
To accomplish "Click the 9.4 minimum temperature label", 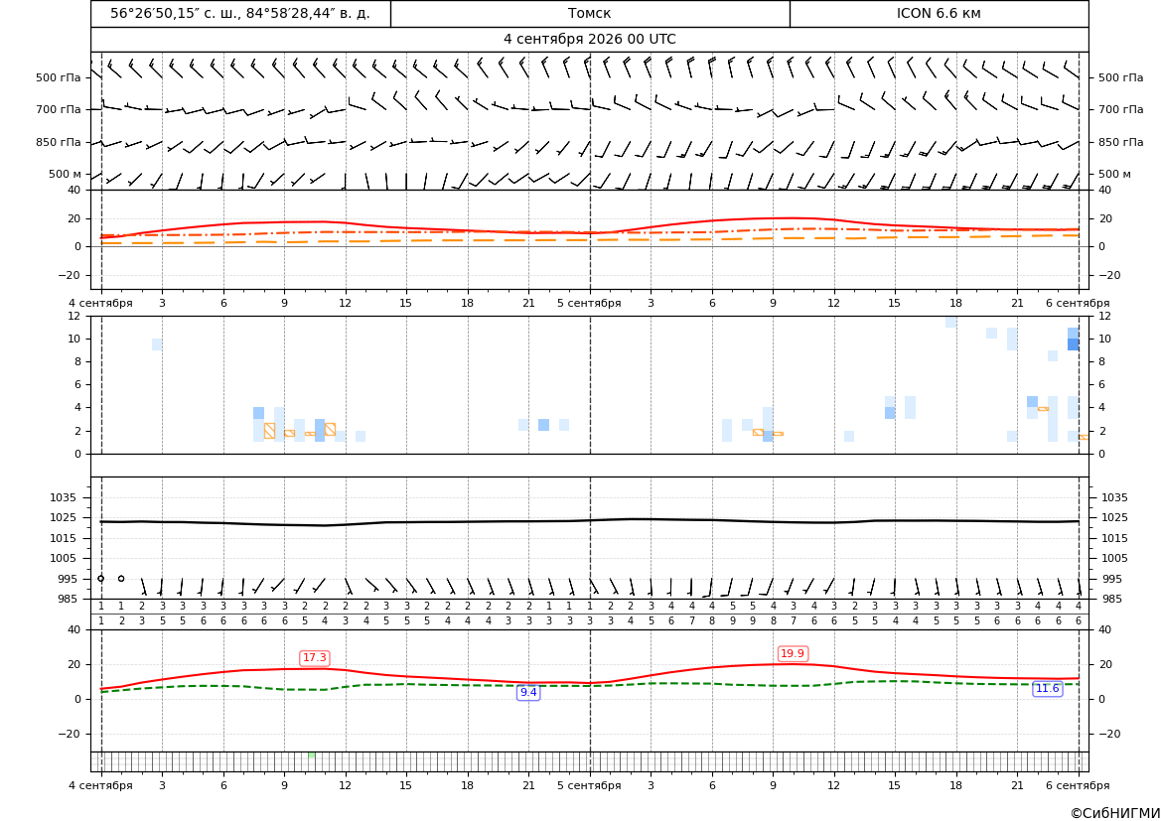I will pyautogui.click(x=528, y=692).
